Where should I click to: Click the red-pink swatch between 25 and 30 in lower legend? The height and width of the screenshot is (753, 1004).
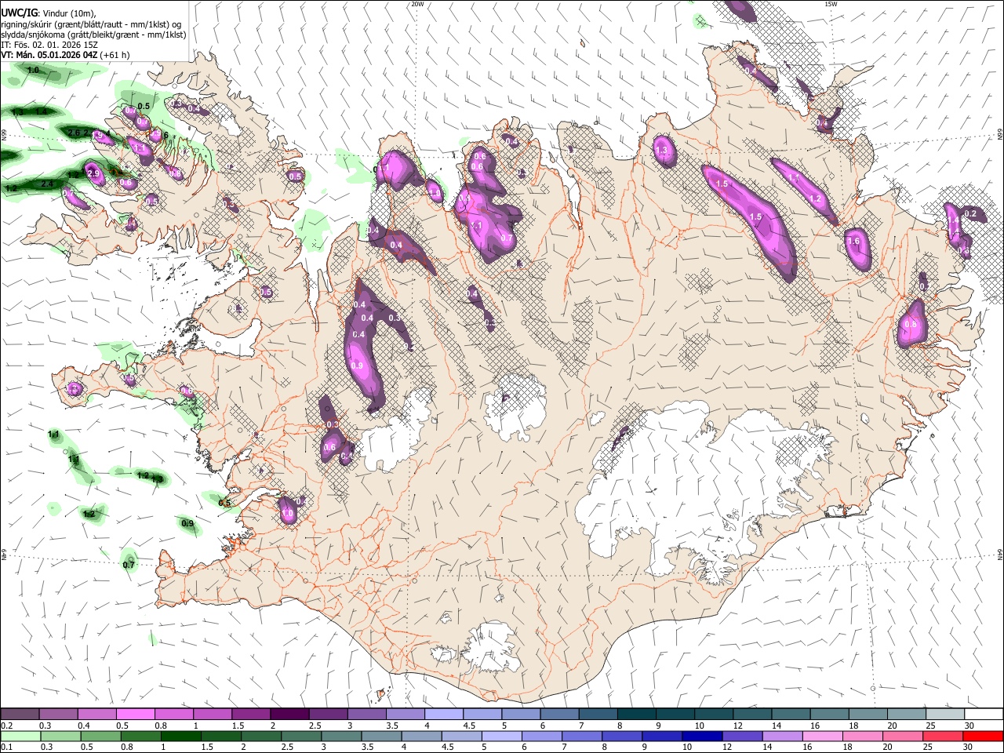tap(942, 736)
